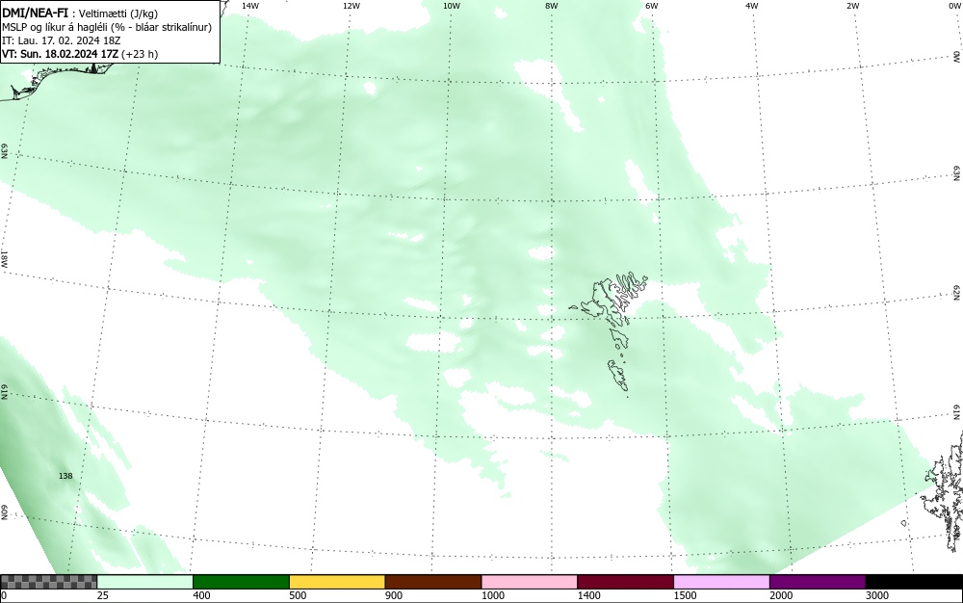
Task: Click the Shetland Islands outline
Action: point(945,491)
